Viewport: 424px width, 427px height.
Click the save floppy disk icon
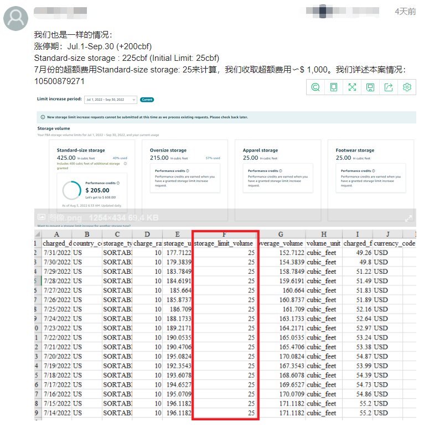click(x=370, y=87)
